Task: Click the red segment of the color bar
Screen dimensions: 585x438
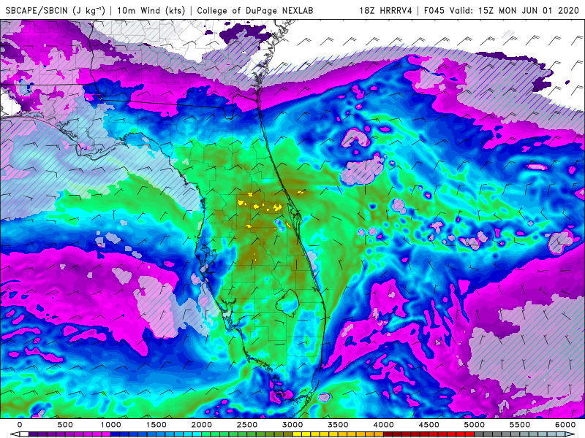Action: (429, 434)
